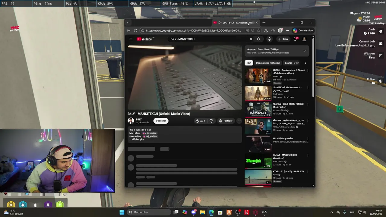Screen dimensions: 386x217
Task: Open the browser profile icon
Action: point(280,30)
